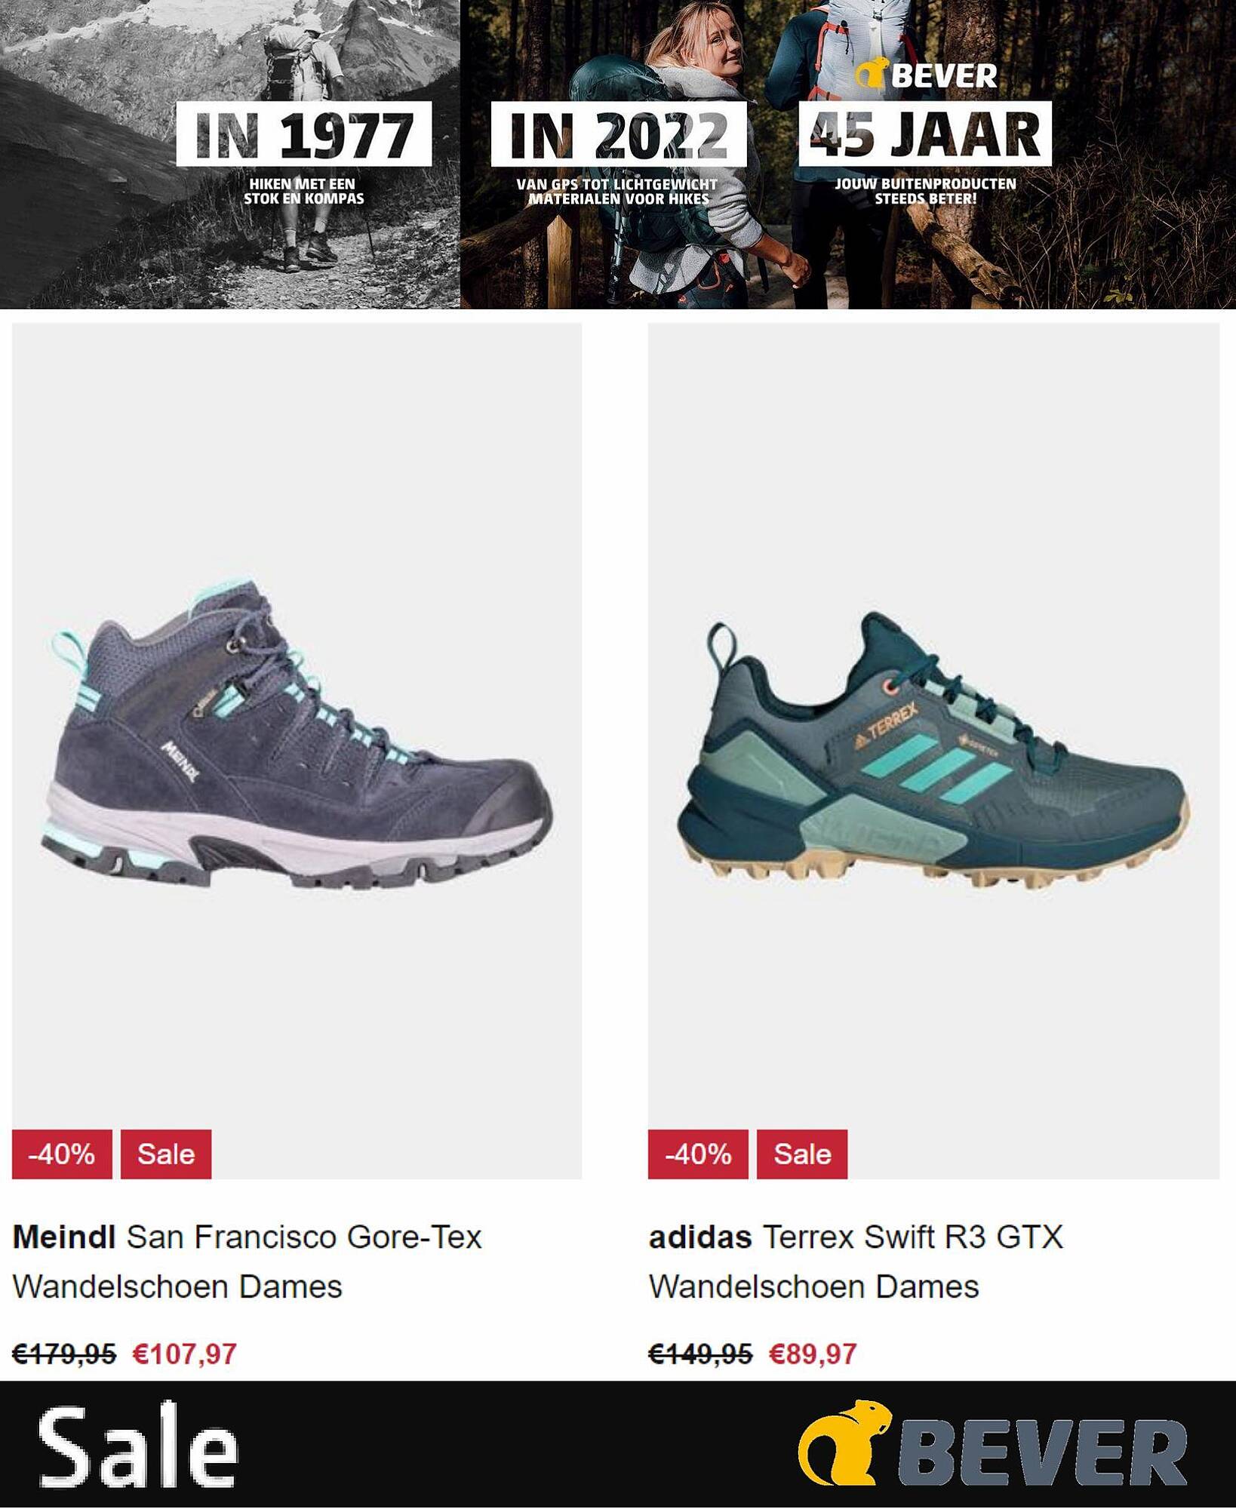
Task: Click the -40% badge on Meindl shoe
Action: click(x=62, y=1154)
